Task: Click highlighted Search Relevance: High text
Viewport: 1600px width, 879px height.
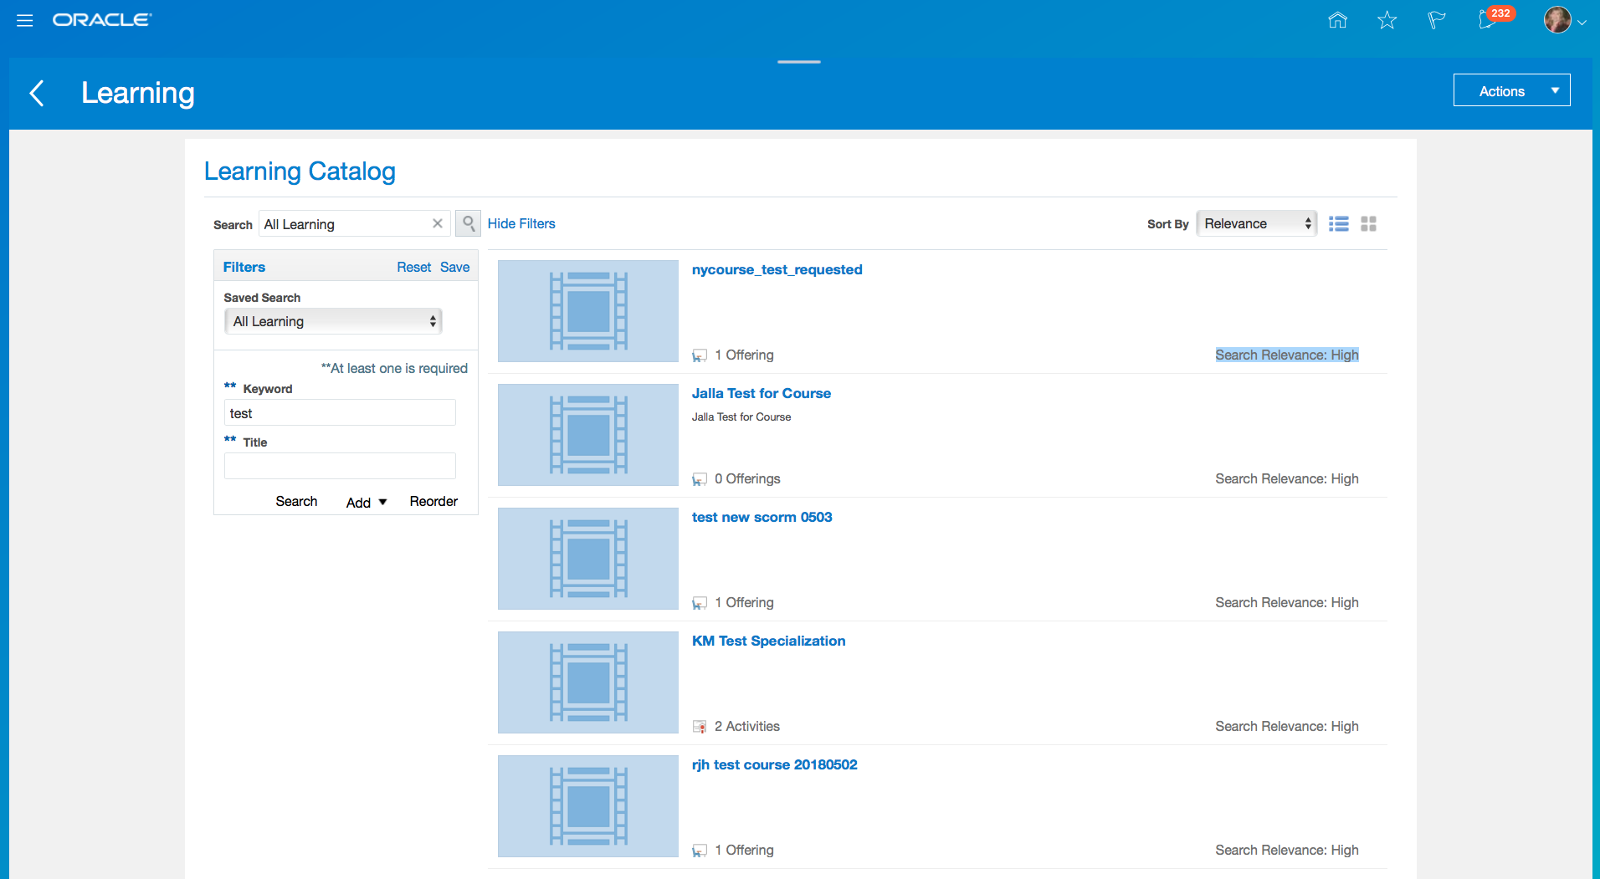Action: [1287, 355]
